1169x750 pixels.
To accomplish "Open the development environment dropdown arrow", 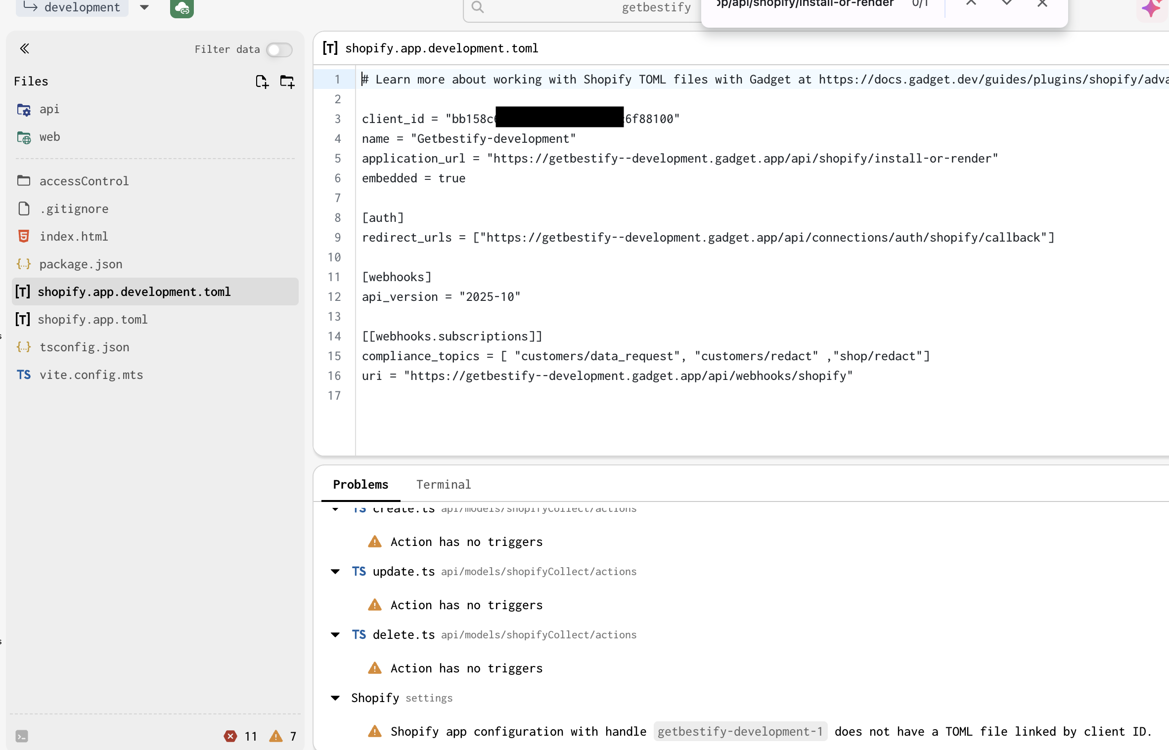I will 144,7.
